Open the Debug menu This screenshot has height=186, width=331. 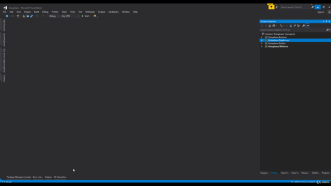[x=45, y=12]
